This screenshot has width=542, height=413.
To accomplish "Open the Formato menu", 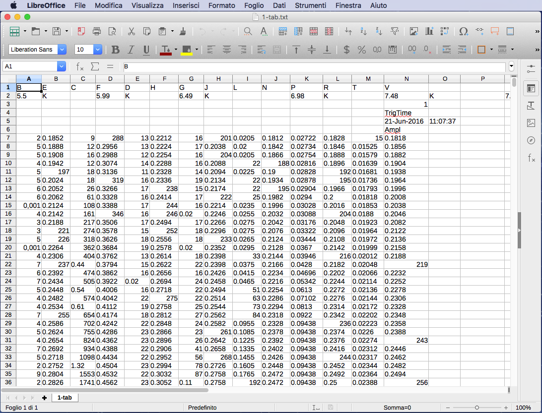I will point(221,5).
